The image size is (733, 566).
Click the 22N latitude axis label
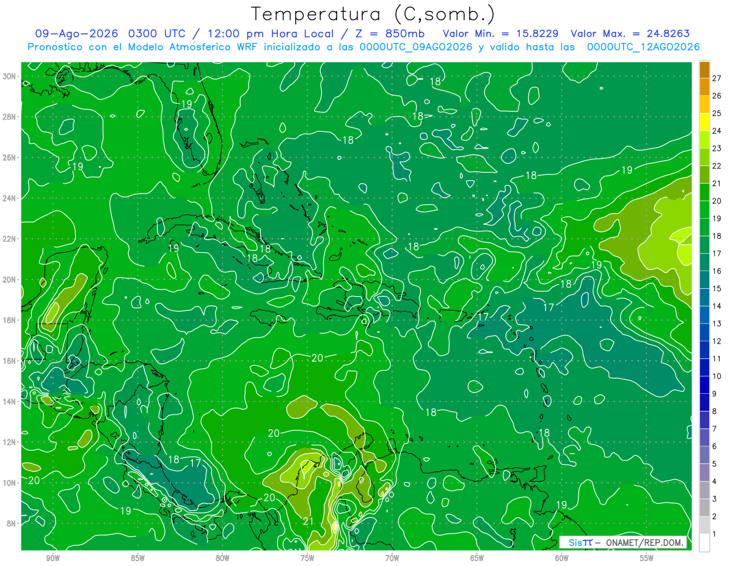[9, 239]
